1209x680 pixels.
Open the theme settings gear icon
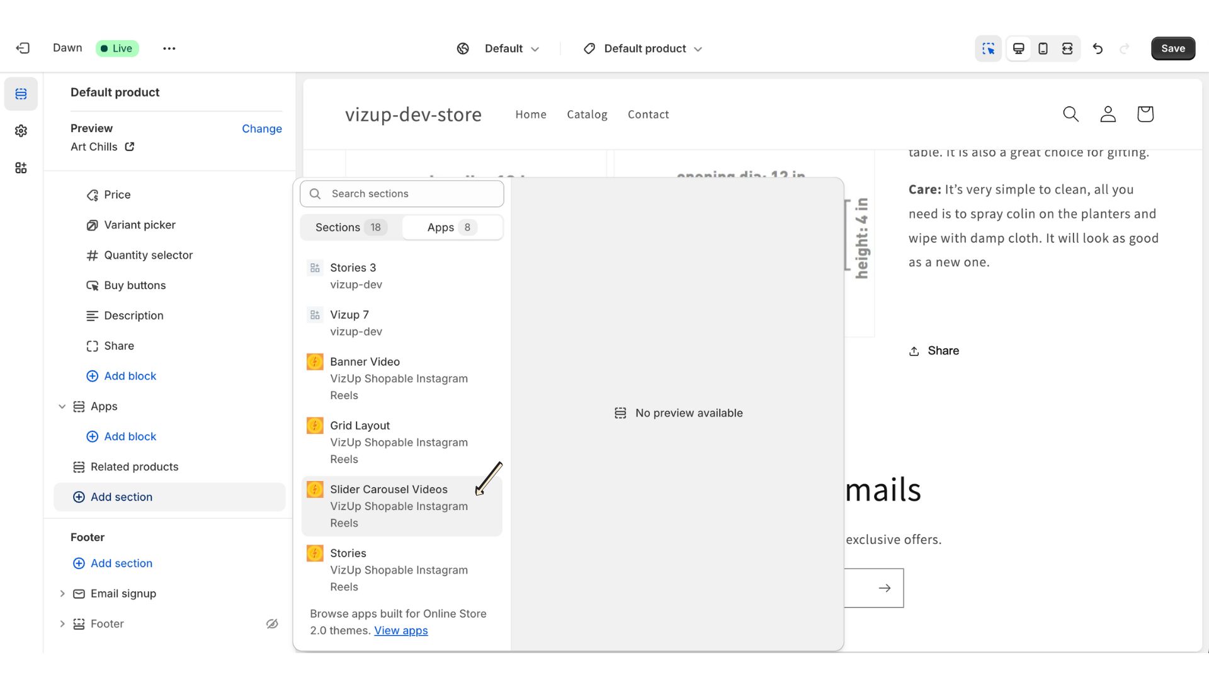[x=21, y=131]
